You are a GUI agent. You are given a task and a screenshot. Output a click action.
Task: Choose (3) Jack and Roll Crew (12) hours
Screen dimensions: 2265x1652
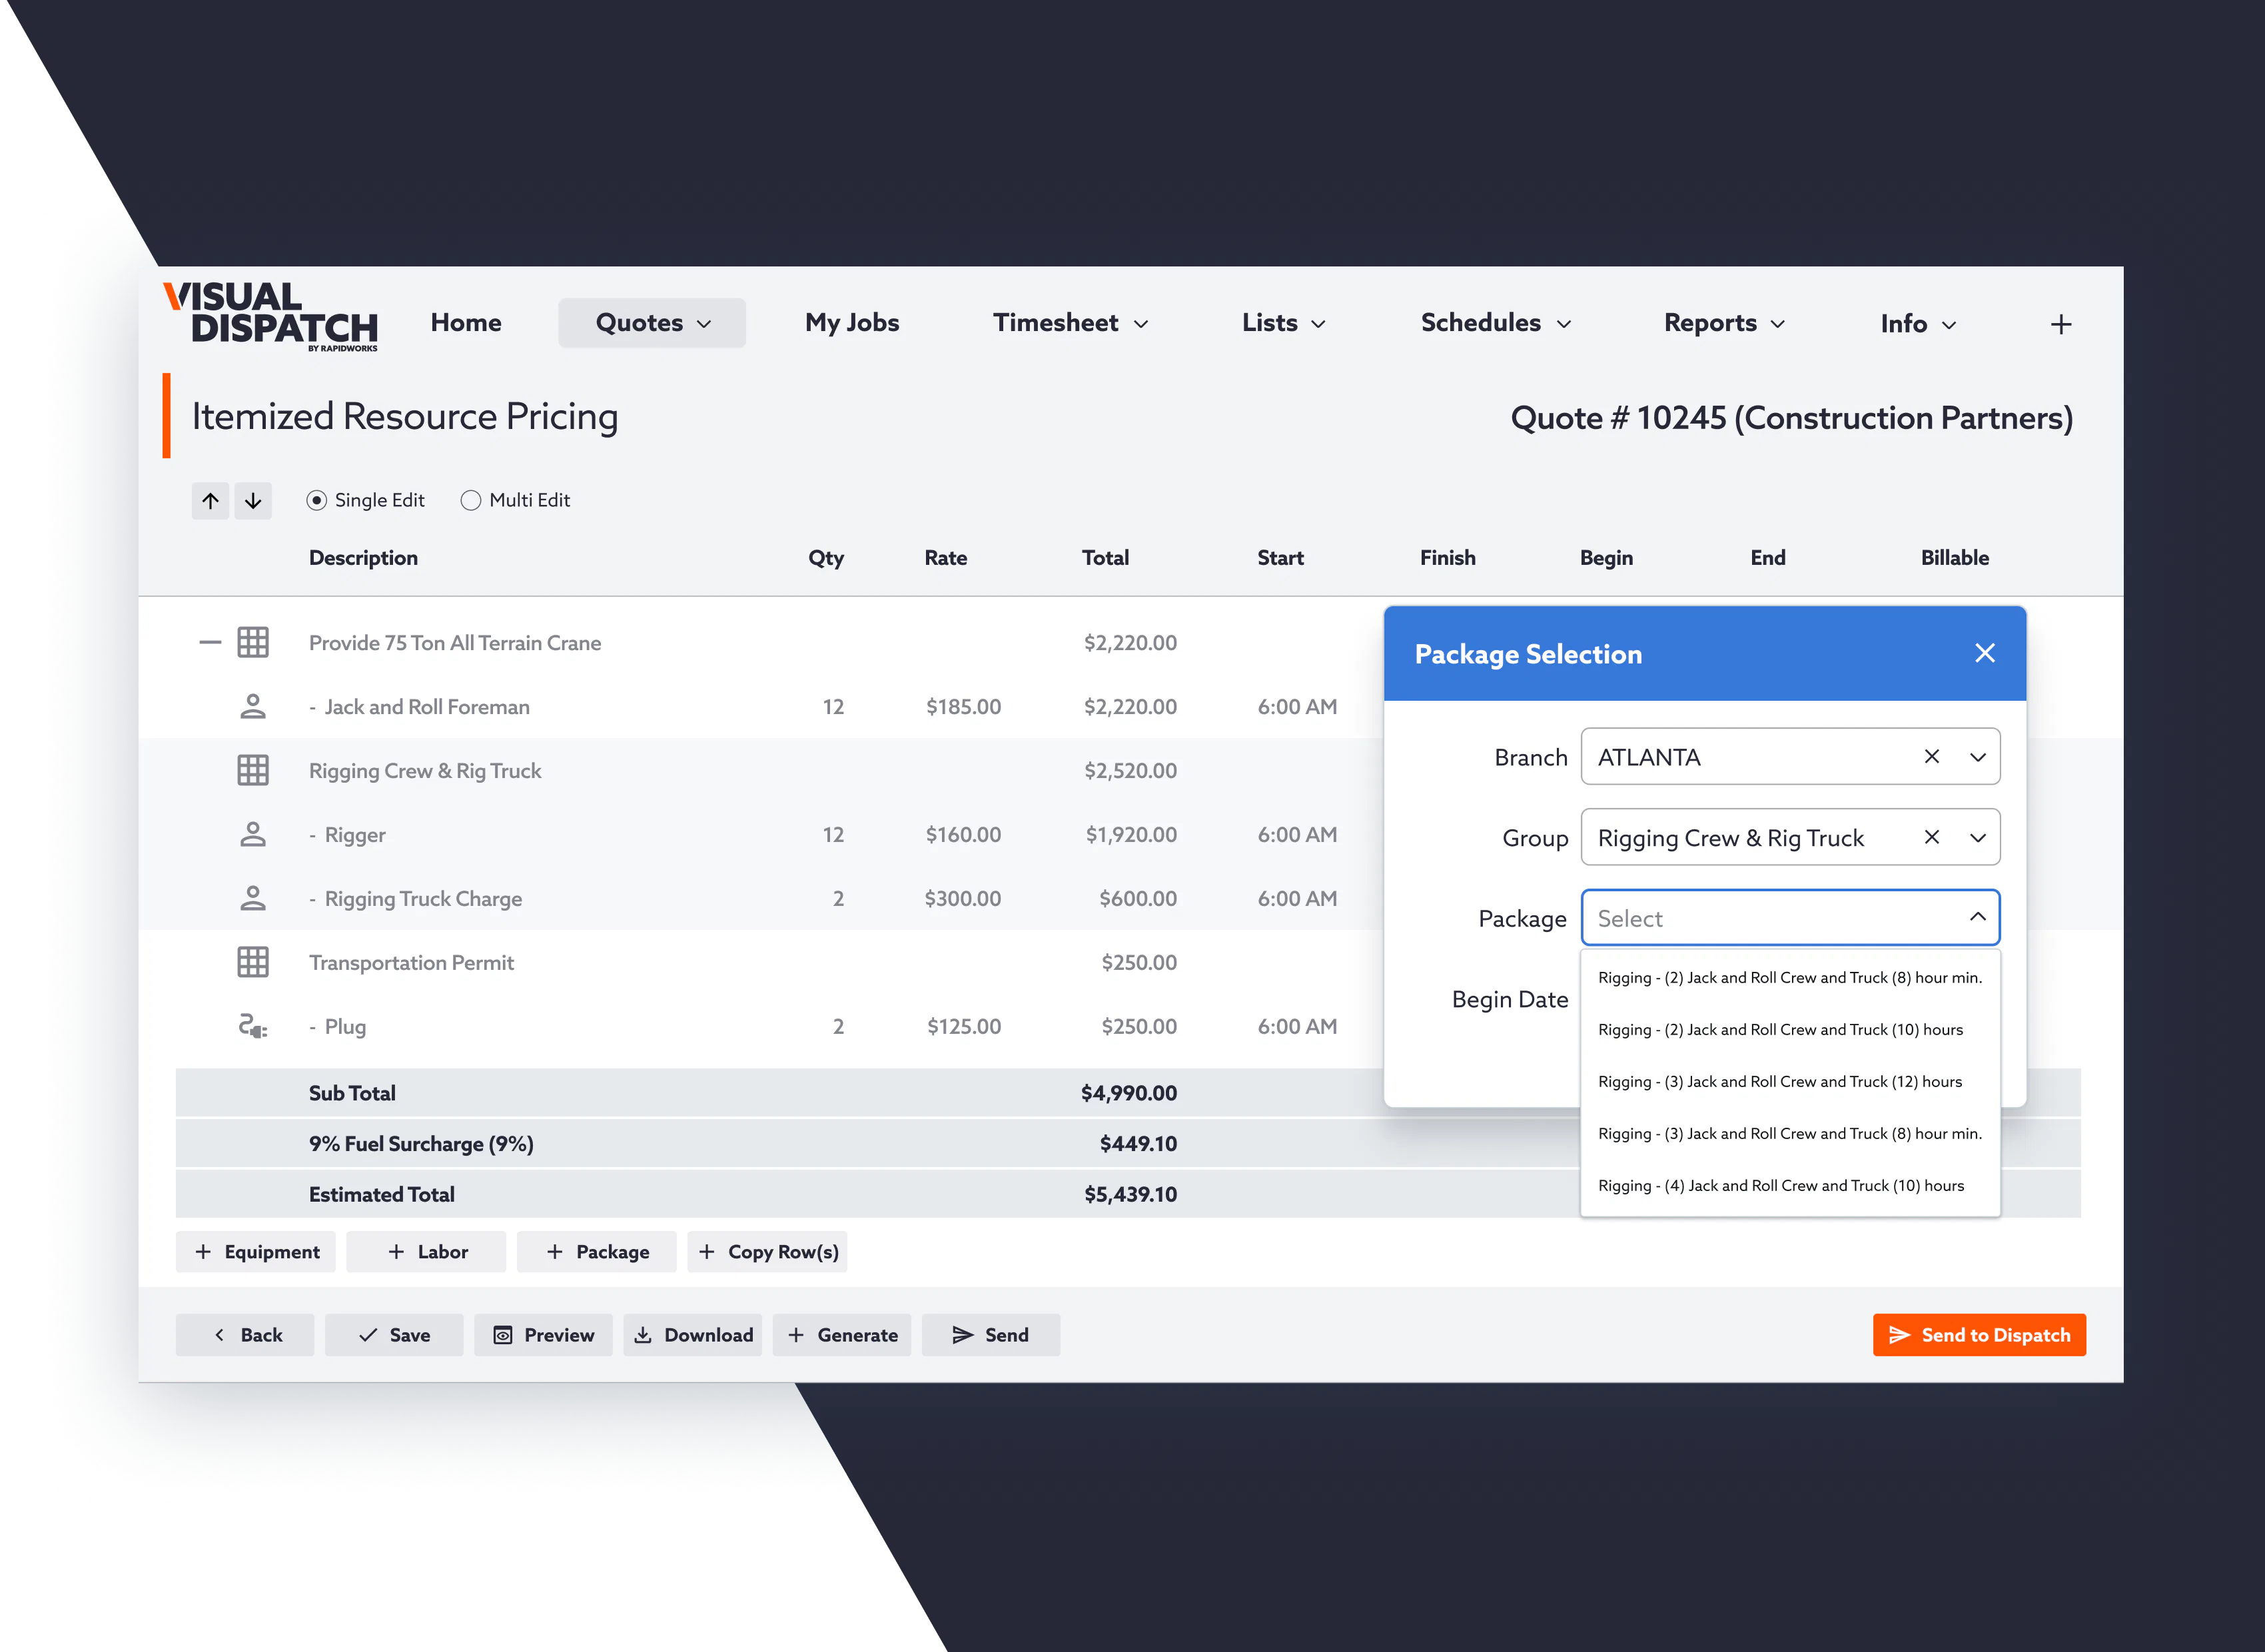click(x=1790, y=1081)
